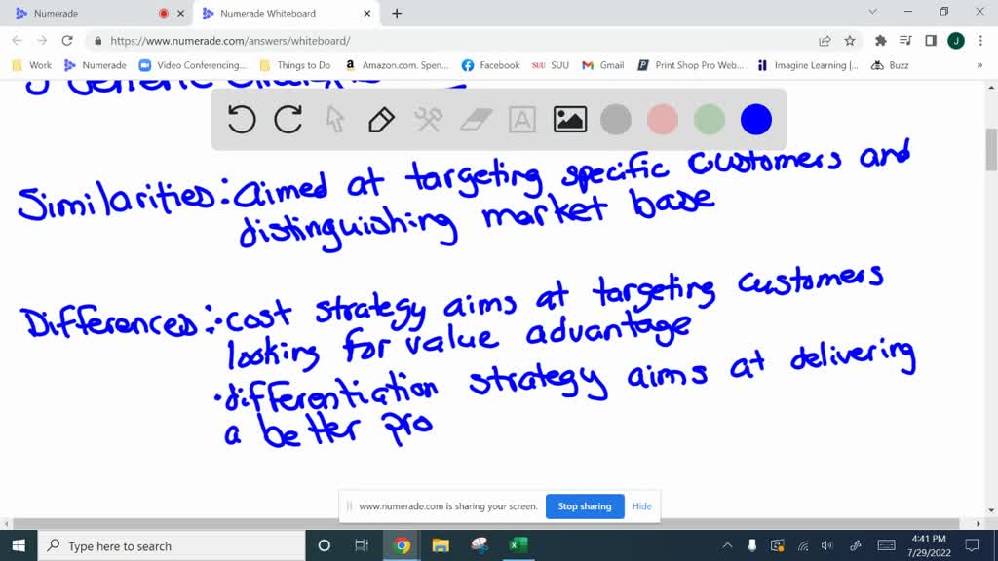
Task: Click the Stop sharing button
Action: pos(585,506)
